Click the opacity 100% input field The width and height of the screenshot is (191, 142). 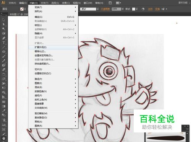pos(117,9)
